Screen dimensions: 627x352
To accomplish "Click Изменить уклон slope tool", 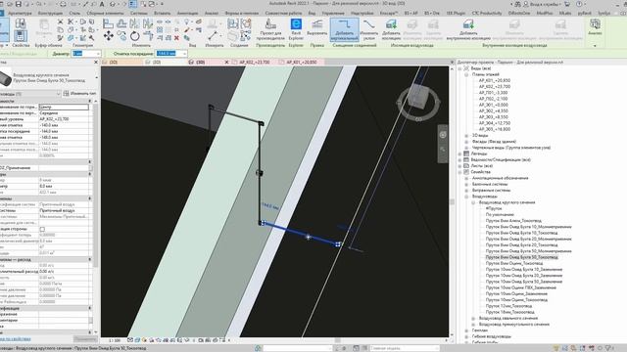I will point(368,29).
